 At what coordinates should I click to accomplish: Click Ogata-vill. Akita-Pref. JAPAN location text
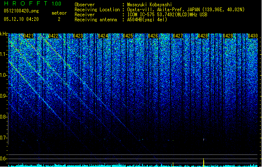(163, 10)
